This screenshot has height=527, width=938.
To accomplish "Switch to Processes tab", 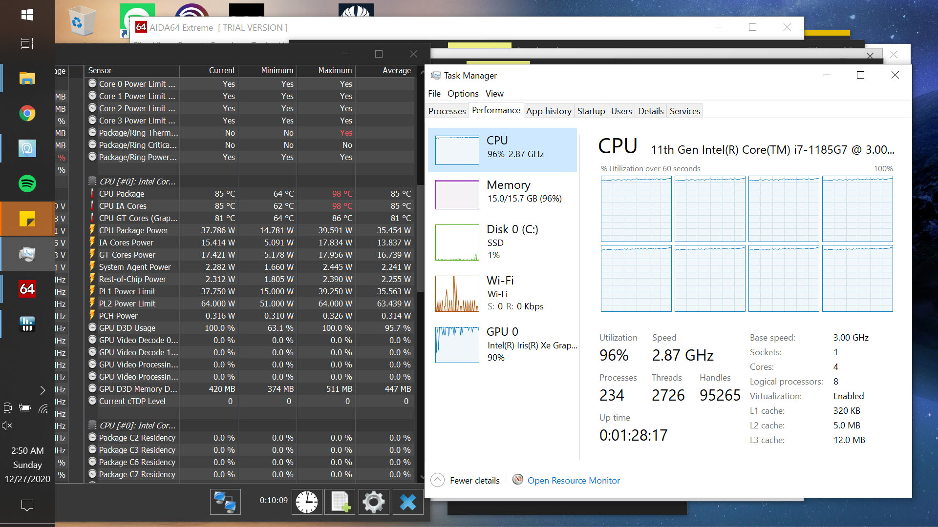I will coord(447,111).
